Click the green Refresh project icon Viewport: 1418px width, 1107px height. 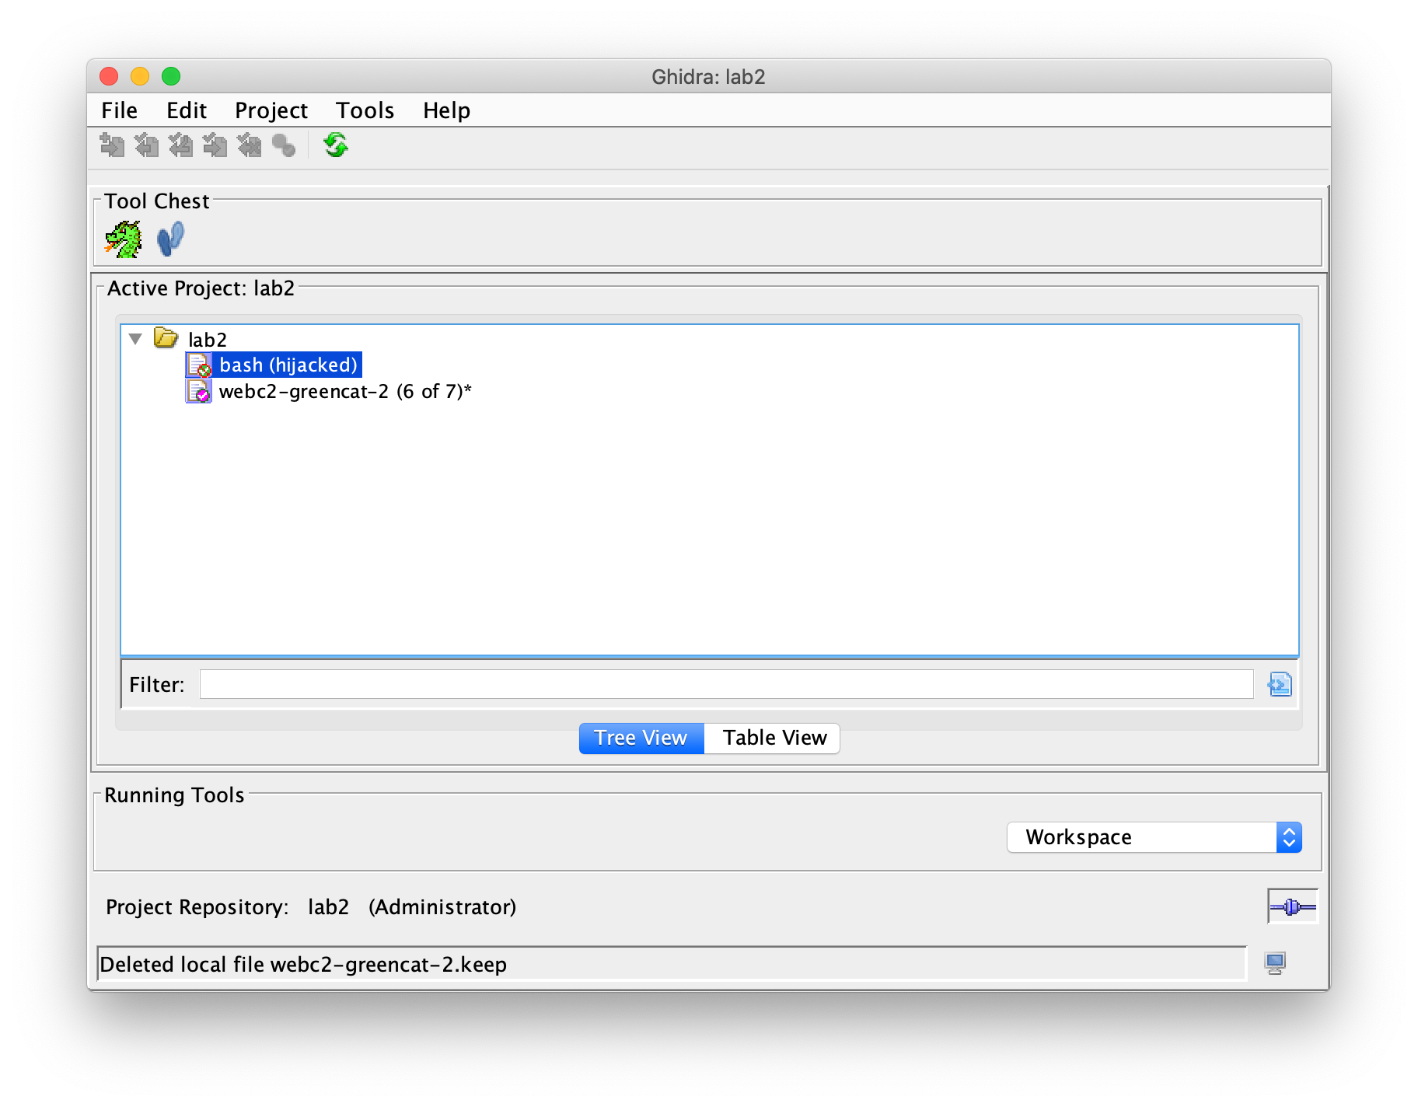(x=336, y=145)
